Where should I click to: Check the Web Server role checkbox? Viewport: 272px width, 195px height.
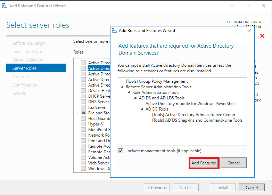[83, 163]
